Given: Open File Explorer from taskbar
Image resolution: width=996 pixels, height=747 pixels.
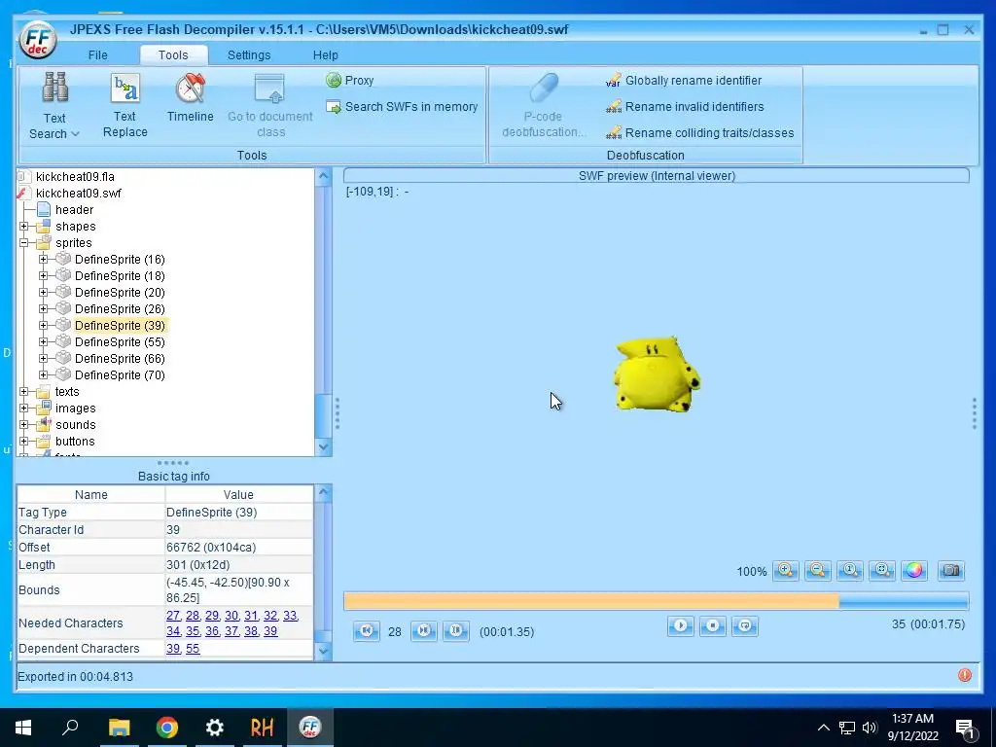Looking at the screenshot, I should pos(119,728).
